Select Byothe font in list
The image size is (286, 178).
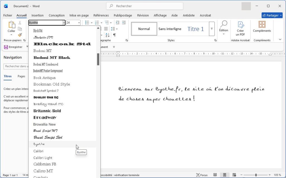[62, 144]
